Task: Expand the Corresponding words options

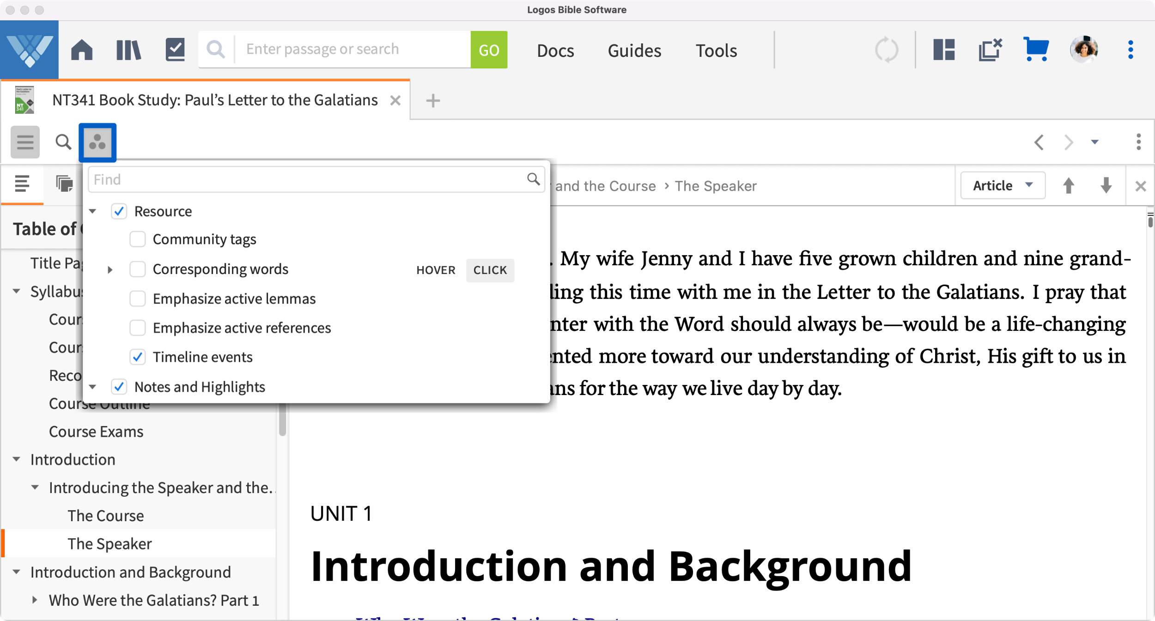Action: [x=110, y=269]
